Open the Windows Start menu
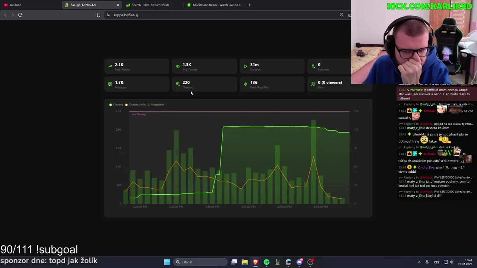Screen dimensions: 477x268 click(x=167, y=262)
